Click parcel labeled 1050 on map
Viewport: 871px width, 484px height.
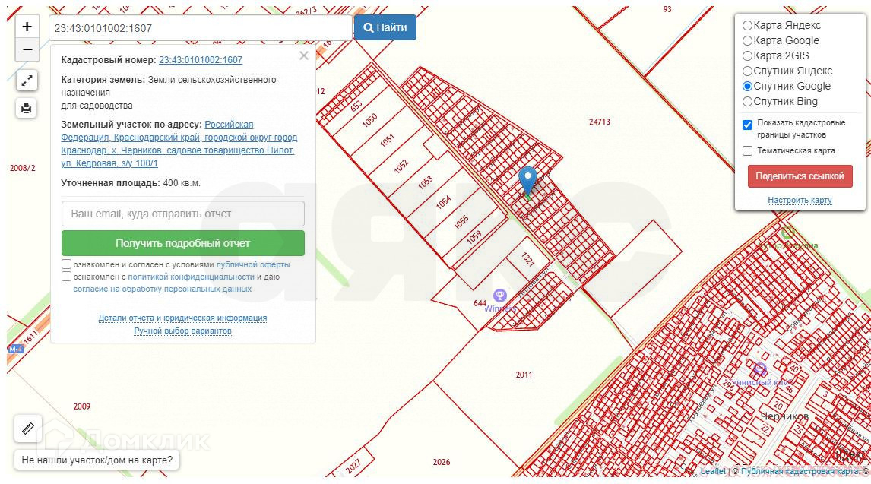369,120
